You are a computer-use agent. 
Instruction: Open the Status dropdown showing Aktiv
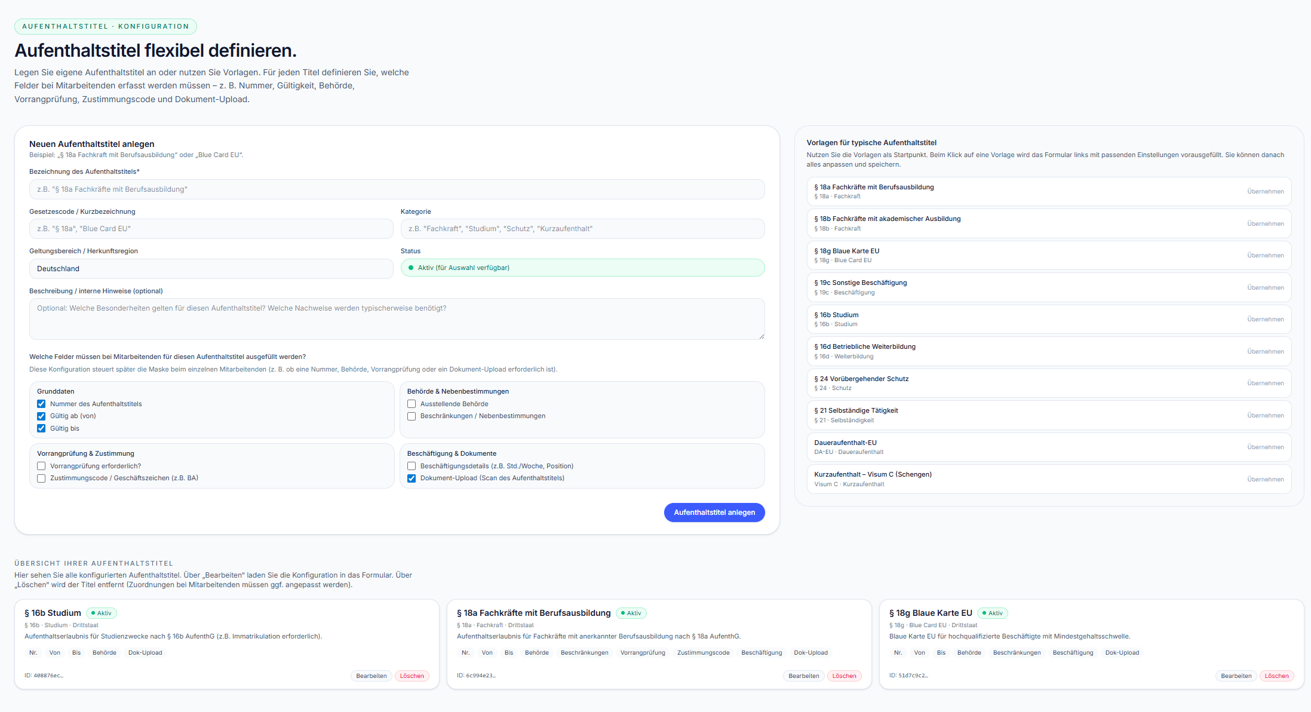point(582,268)
